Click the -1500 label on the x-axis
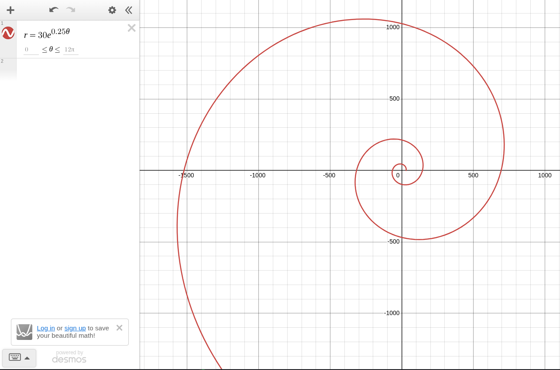The height and width of the screenshot is (370, 560). [x=186, y=175]
